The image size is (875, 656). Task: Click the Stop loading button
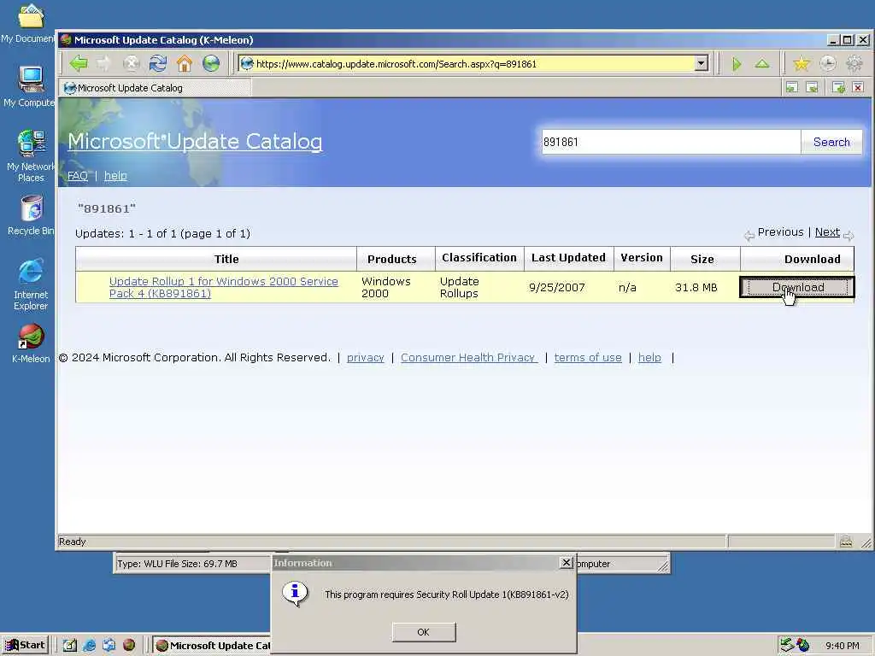[131, 63]
